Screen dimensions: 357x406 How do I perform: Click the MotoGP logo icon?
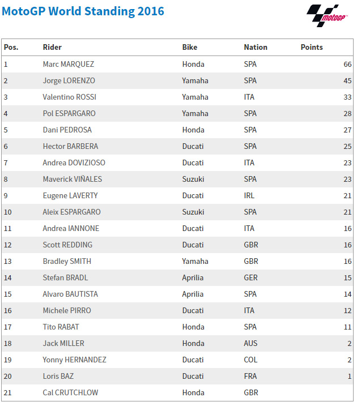[327, 15]
